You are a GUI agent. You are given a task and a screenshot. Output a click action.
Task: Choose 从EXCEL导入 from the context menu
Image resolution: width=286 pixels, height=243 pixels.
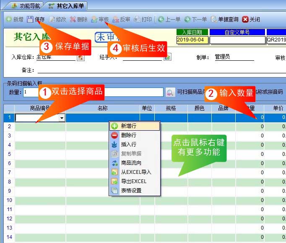[x=135, y=172]
